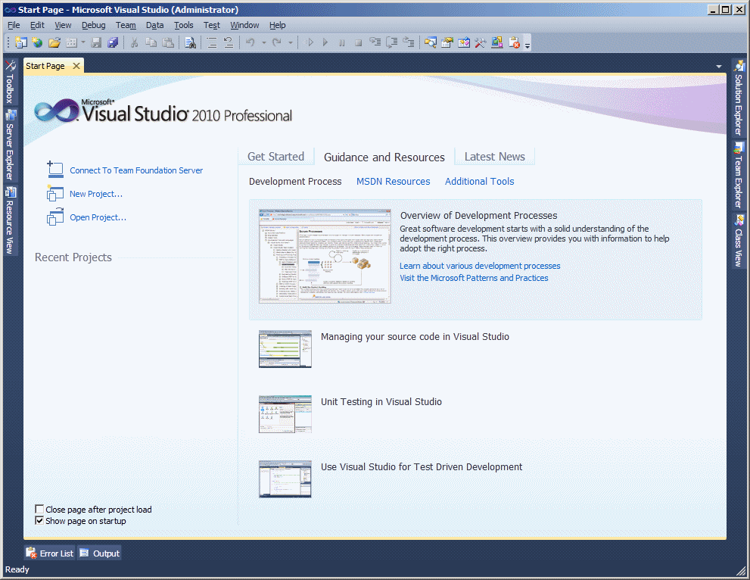Open the Team menu

(126, 25)
